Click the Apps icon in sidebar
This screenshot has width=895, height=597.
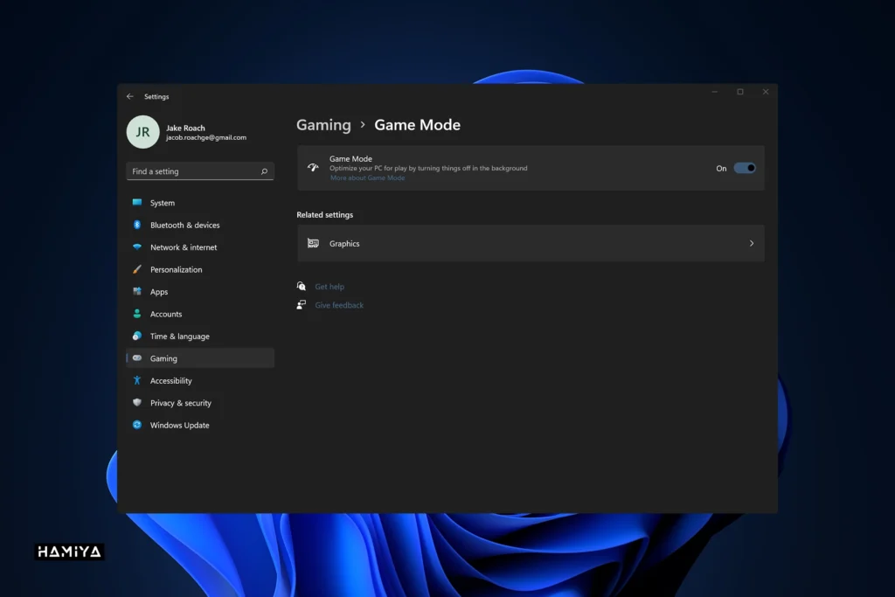[137, 292]
